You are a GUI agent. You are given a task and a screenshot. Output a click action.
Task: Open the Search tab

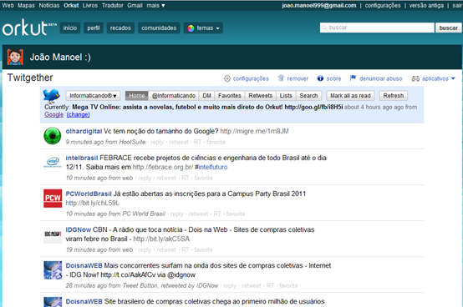308,95
